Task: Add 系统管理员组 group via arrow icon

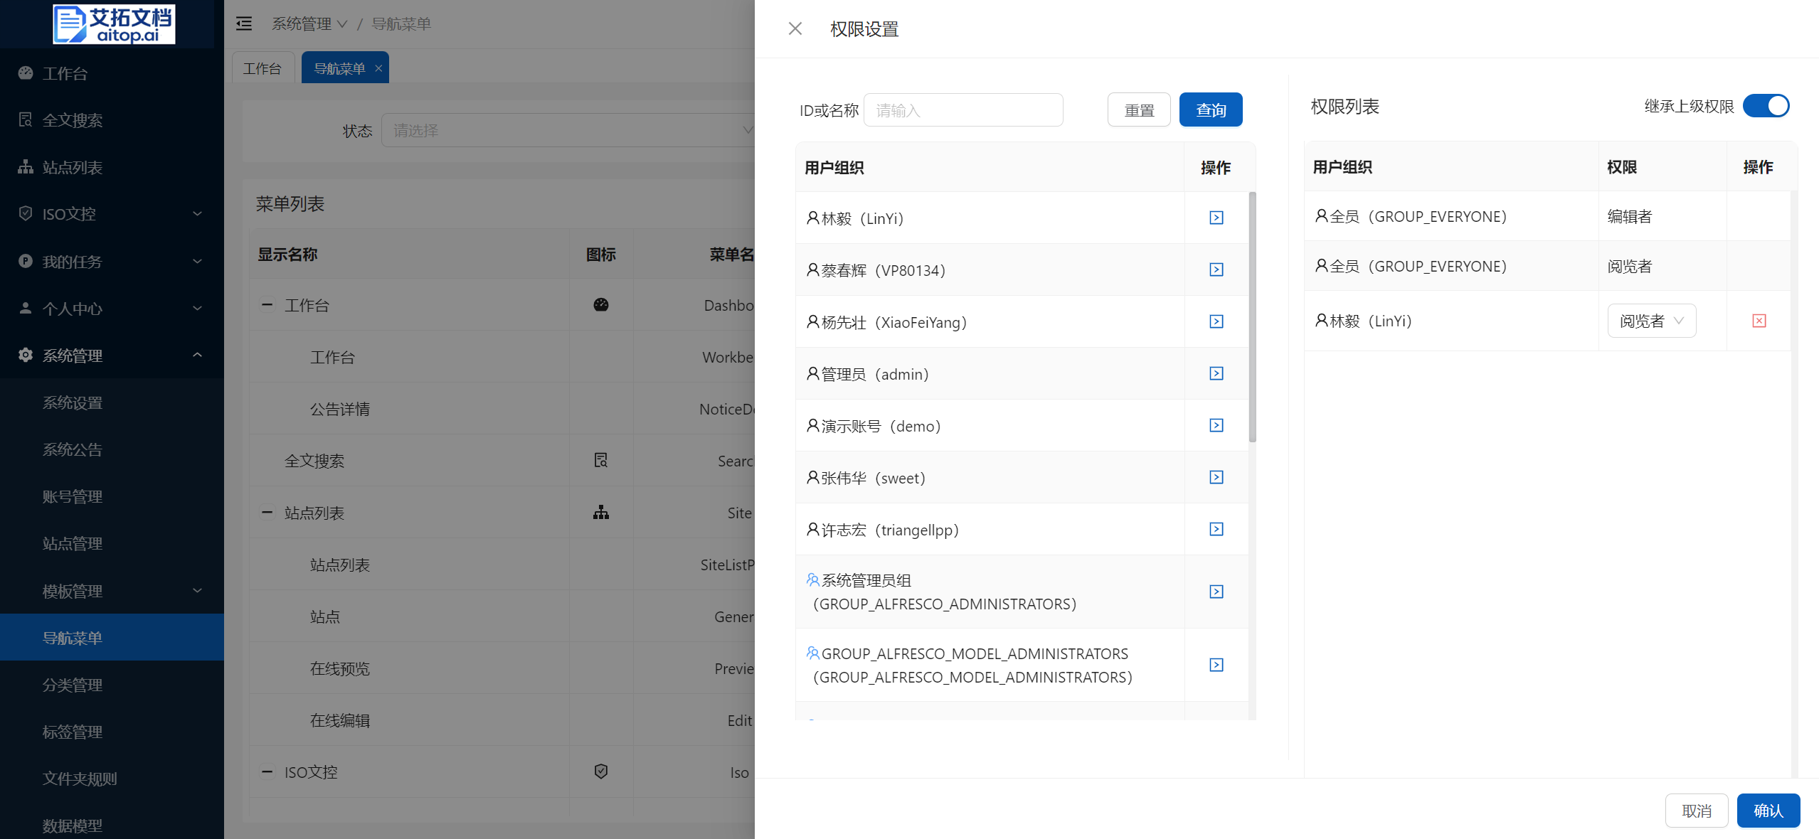Action: [x=1216, y=592]
